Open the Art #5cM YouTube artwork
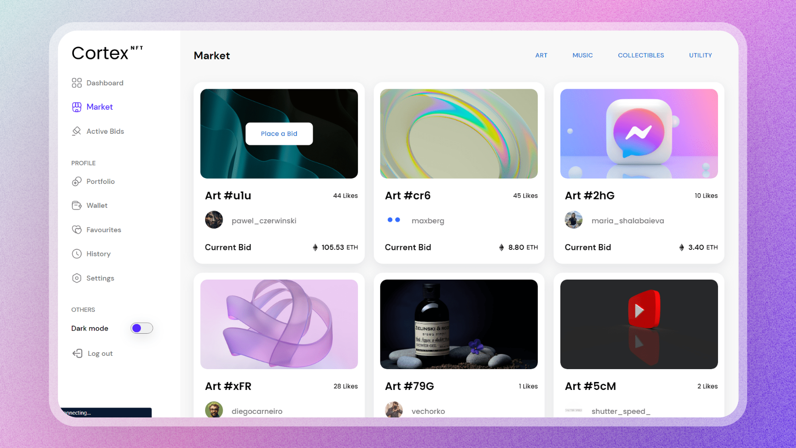The image size is (796, 448). coord(639,324)
